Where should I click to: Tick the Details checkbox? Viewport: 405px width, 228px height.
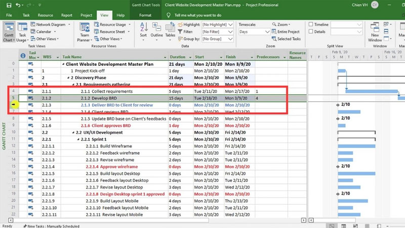coord(310,31)
